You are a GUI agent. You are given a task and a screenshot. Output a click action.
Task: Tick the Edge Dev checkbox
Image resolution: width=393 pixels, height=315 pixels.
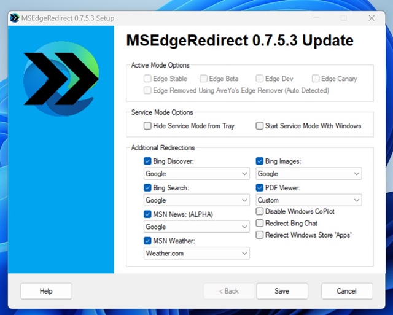(259, 79)
